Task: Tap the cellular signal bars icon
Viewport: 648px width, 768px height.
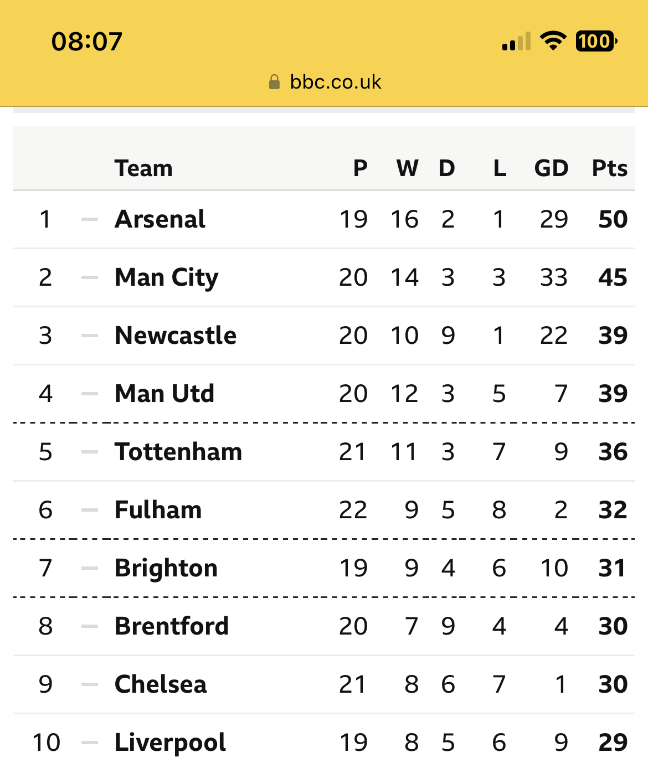Action: click(x=516, y=41)
